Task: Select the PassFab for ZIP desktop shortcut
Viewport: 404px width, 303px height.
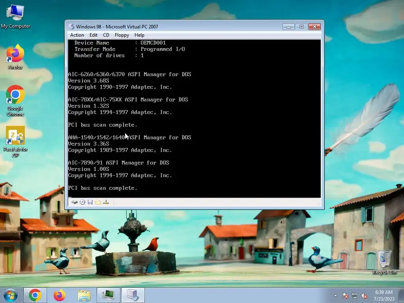Action: coord(15,142)
